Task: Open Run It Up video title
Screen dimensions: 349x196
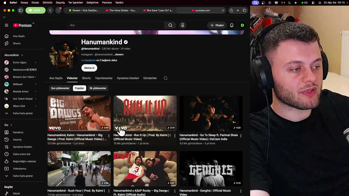Action: (142, 137)
